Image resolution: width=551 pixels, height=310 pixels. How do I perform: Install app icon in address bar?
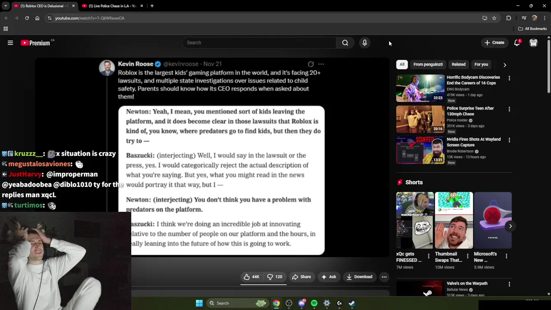pos(485,18)
